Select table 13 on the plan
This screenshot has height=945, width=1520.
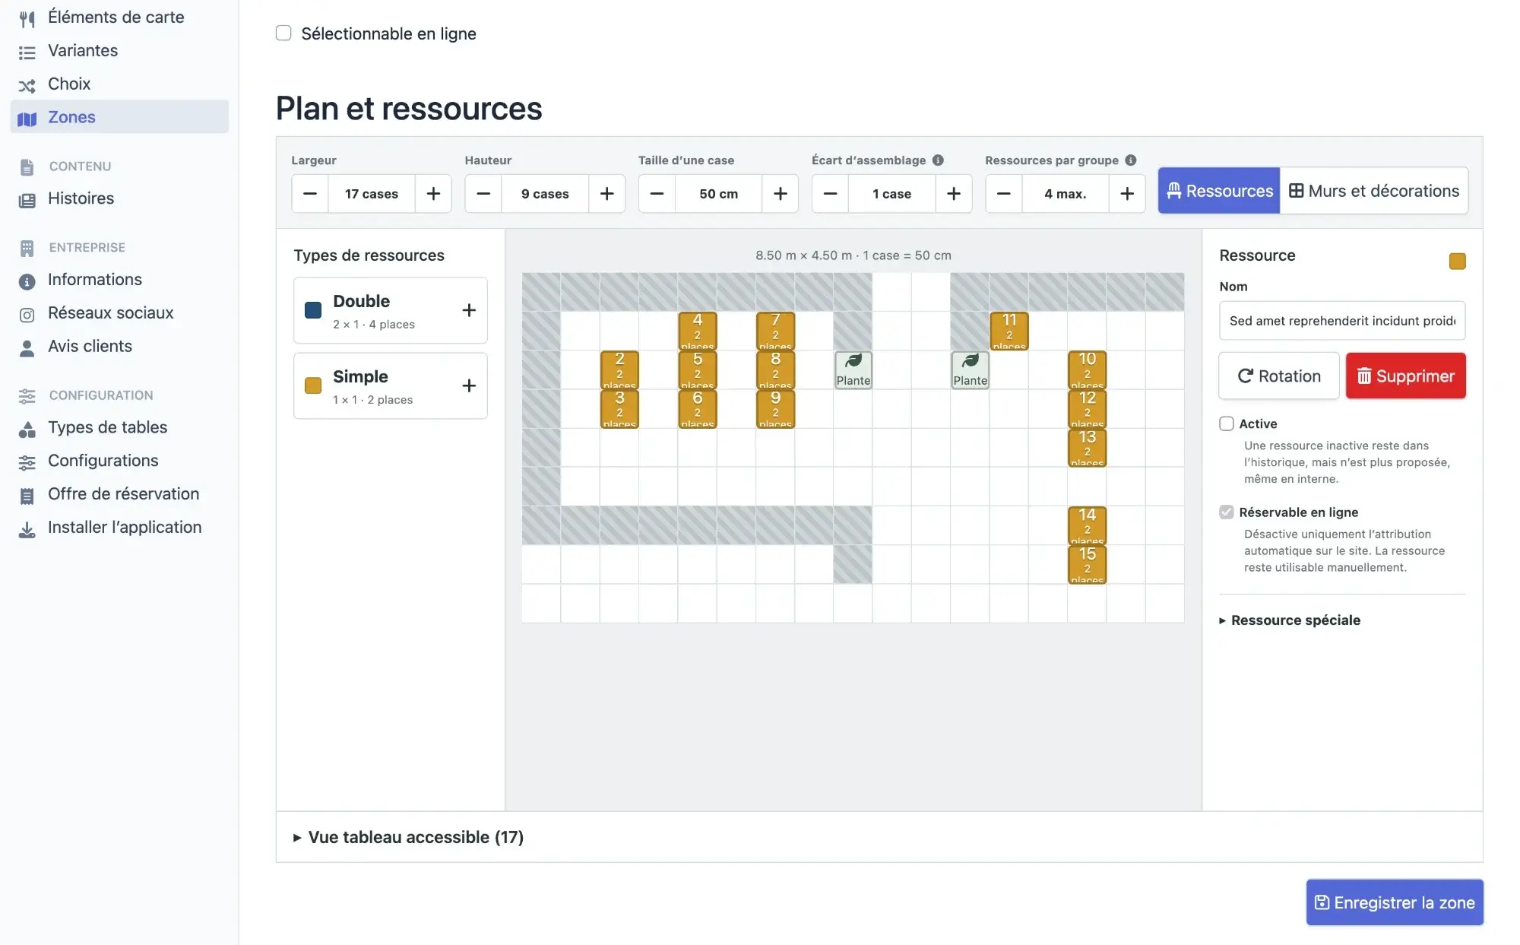coord(1088,448)
